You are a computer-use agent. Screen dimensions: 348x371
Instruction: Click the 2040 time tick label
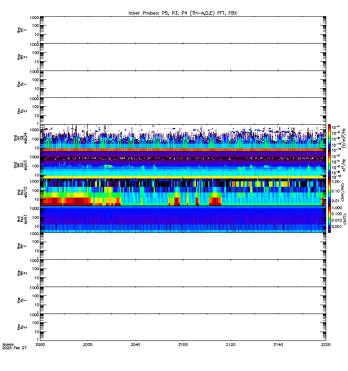click(x=135, y=345)
